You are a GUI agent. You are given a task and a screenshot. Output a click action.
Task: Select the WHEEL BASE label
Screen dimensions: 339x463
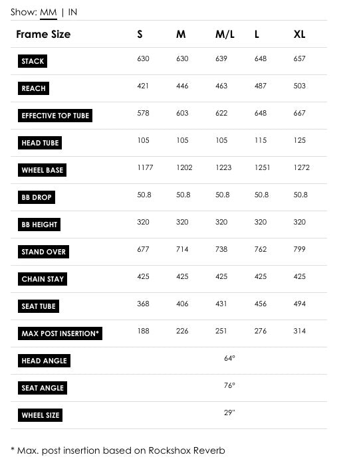(x=43, y=170)
